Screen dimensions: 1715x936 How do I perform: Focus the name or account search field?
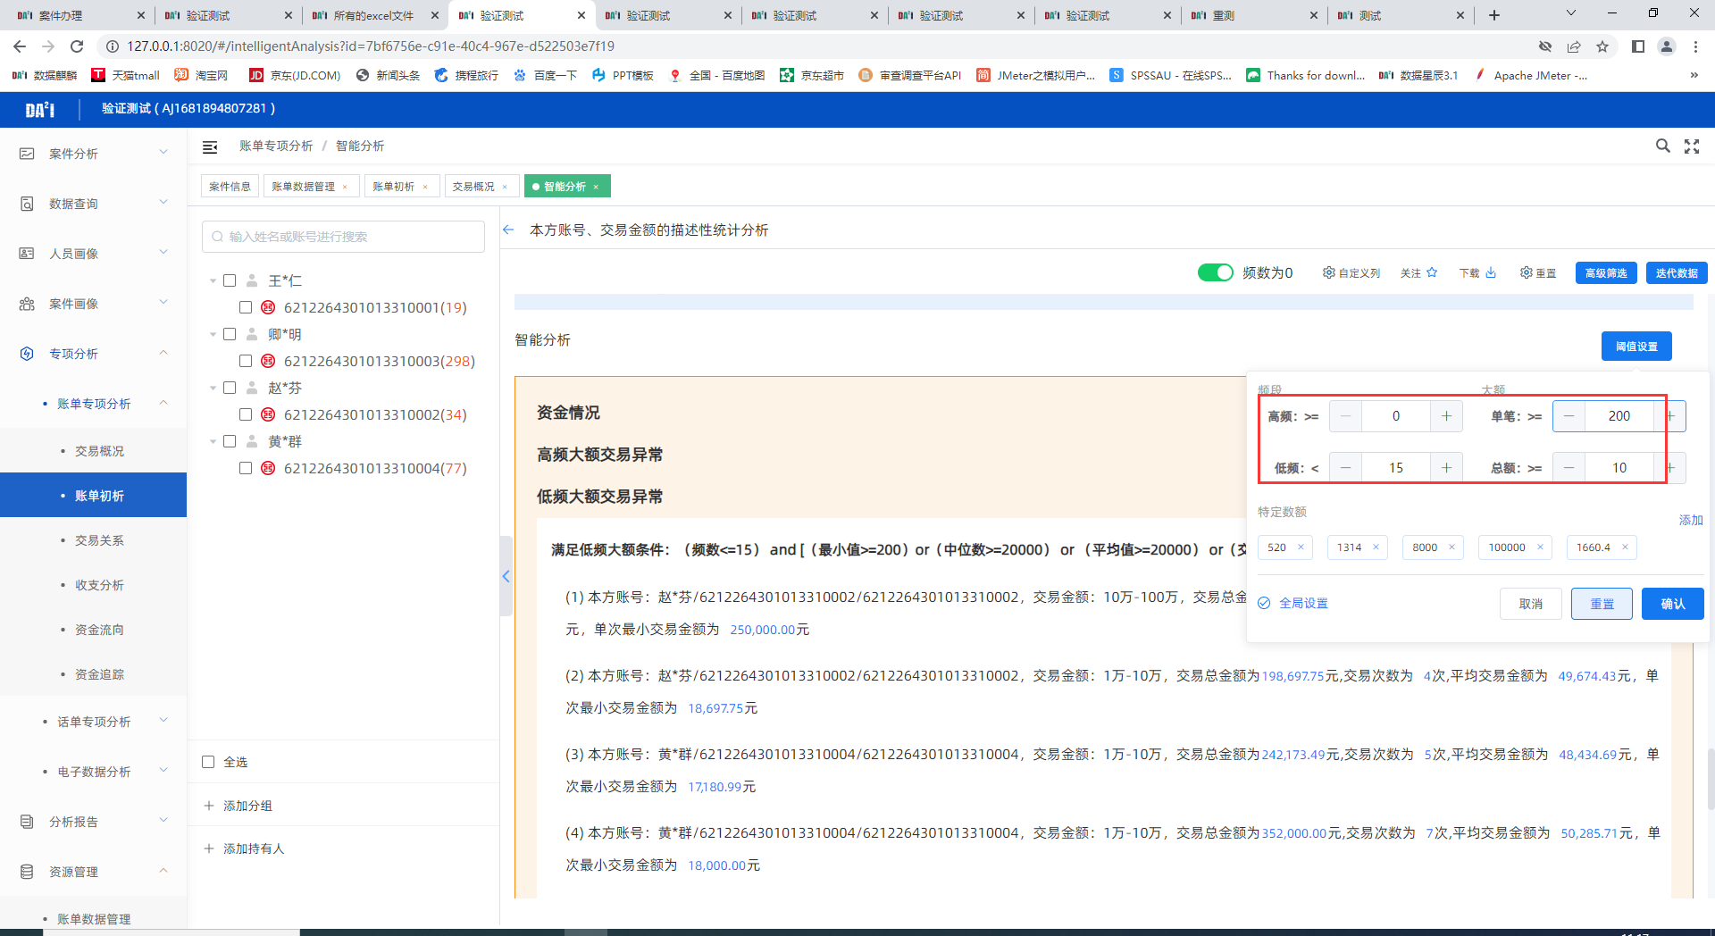(x=343, y=237)
